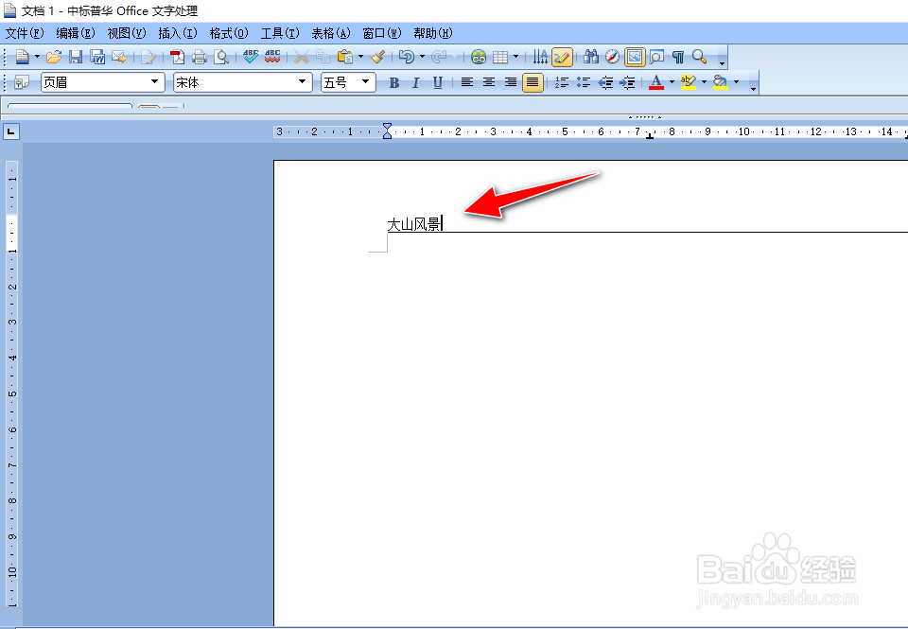Apply the background color paint bucket
Viewport: 908px width, 629px height.
pyautogui.click(x=721, y=82)
